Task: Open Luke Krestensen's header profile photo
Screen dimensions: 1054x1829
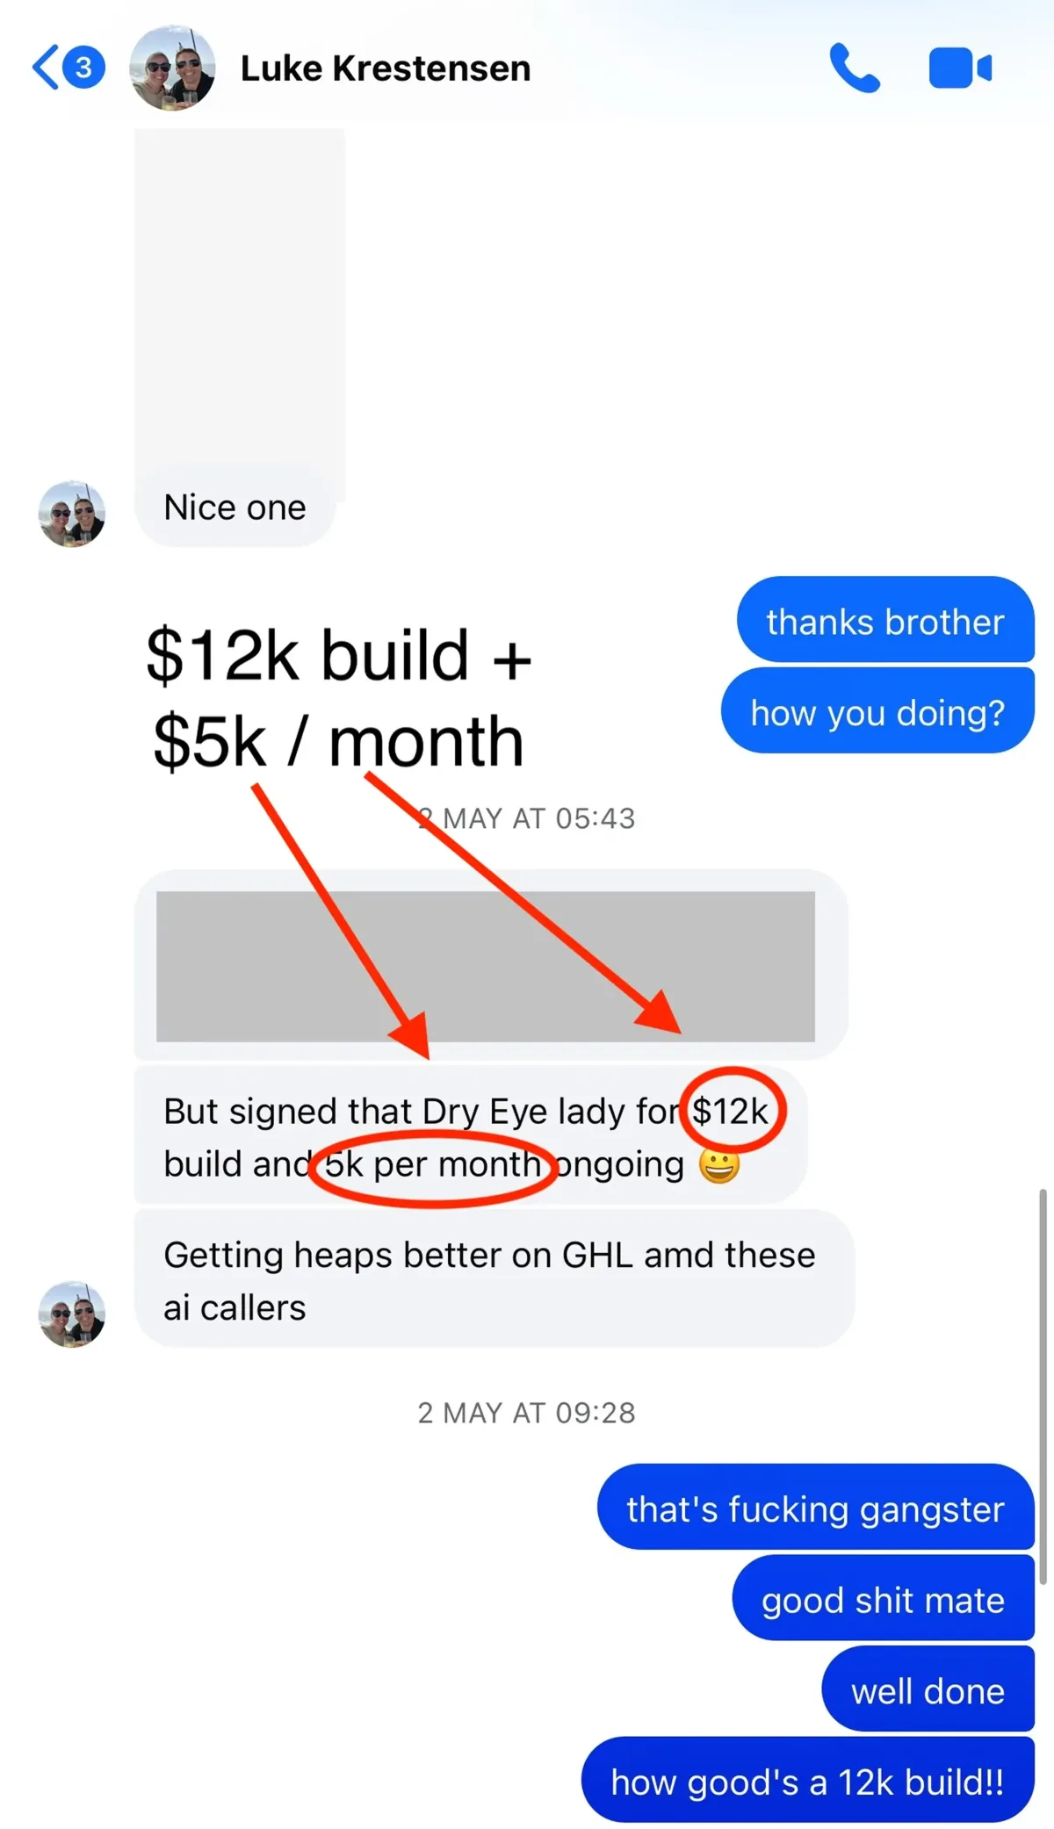Action: (x=172, y=68)
